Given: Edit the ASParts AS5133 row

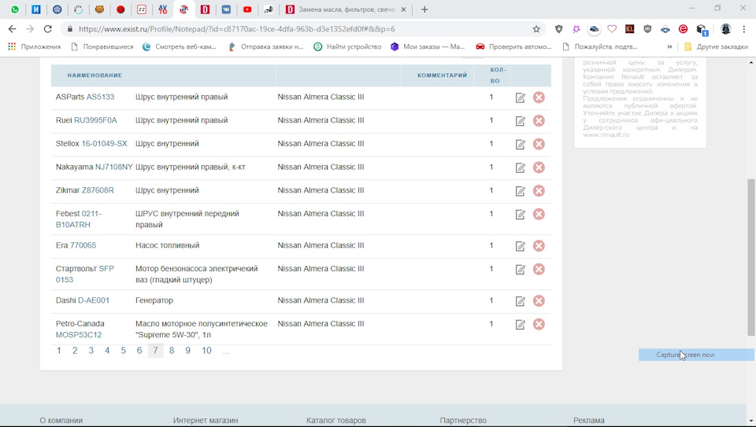Looking at the screenshot, I should [521, 98].
